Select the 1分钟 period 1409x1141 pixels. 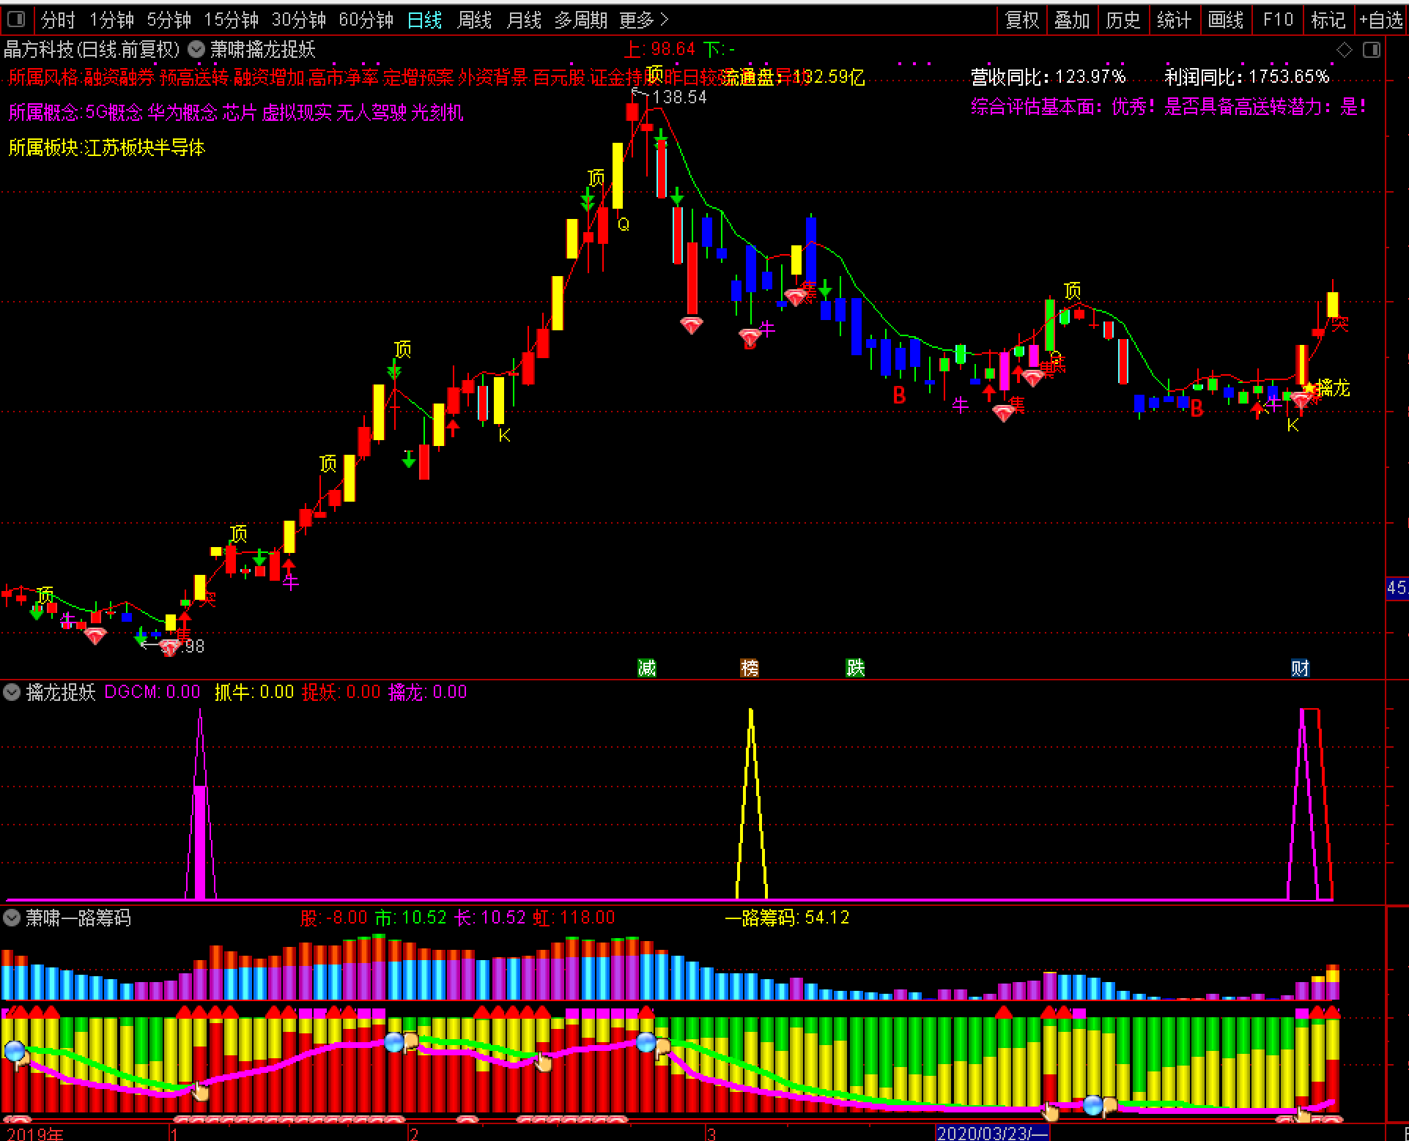click(111, 20)
